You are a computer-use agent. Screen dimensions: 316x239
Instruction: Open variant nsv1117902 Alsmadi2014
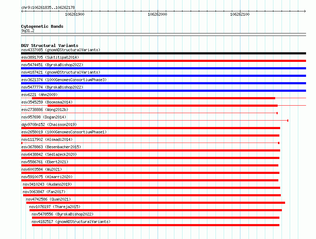coord(47,139)
